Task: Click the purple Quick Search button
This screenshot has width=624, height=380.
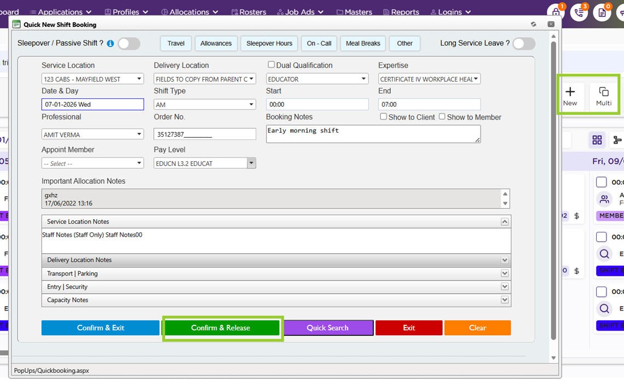Action: (x=328, y=328)
